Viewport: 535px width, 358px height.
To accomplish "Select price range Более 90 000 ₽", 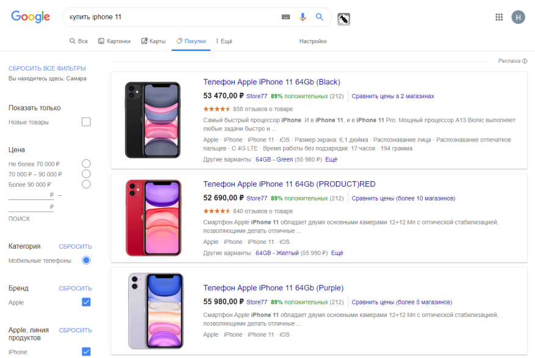I will pos(86,184).
